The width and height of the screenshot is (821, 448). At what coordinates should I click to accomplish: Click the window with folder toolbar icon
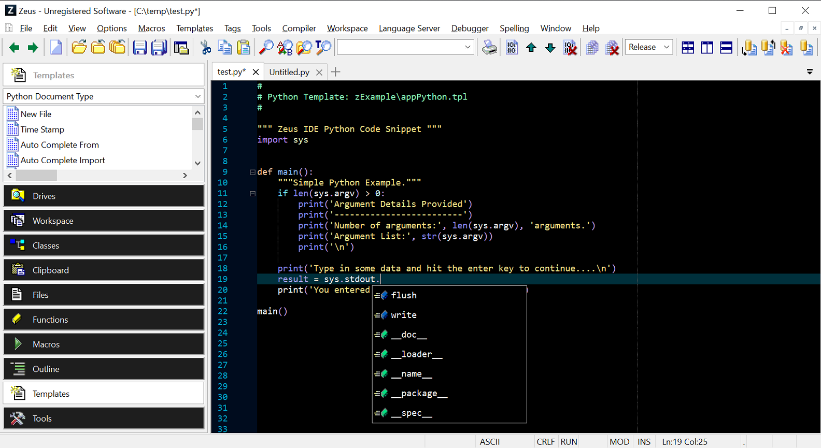[181, 48]
